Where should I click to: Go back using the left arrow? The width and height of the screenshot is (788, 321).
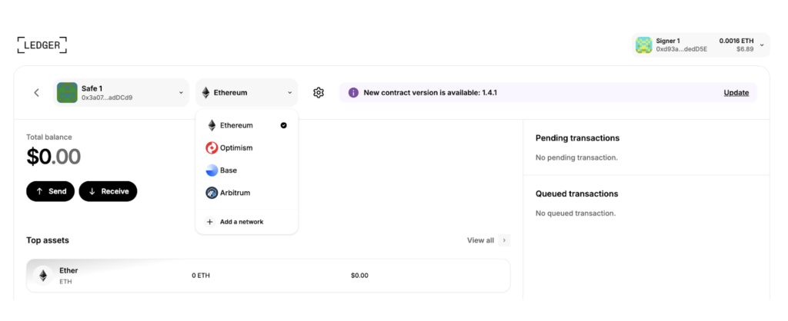[36, 93]
